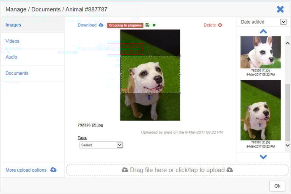Click the cloud icon beside More upload options
The width and height of the screenshot is (291, 194).
(53, 170)
